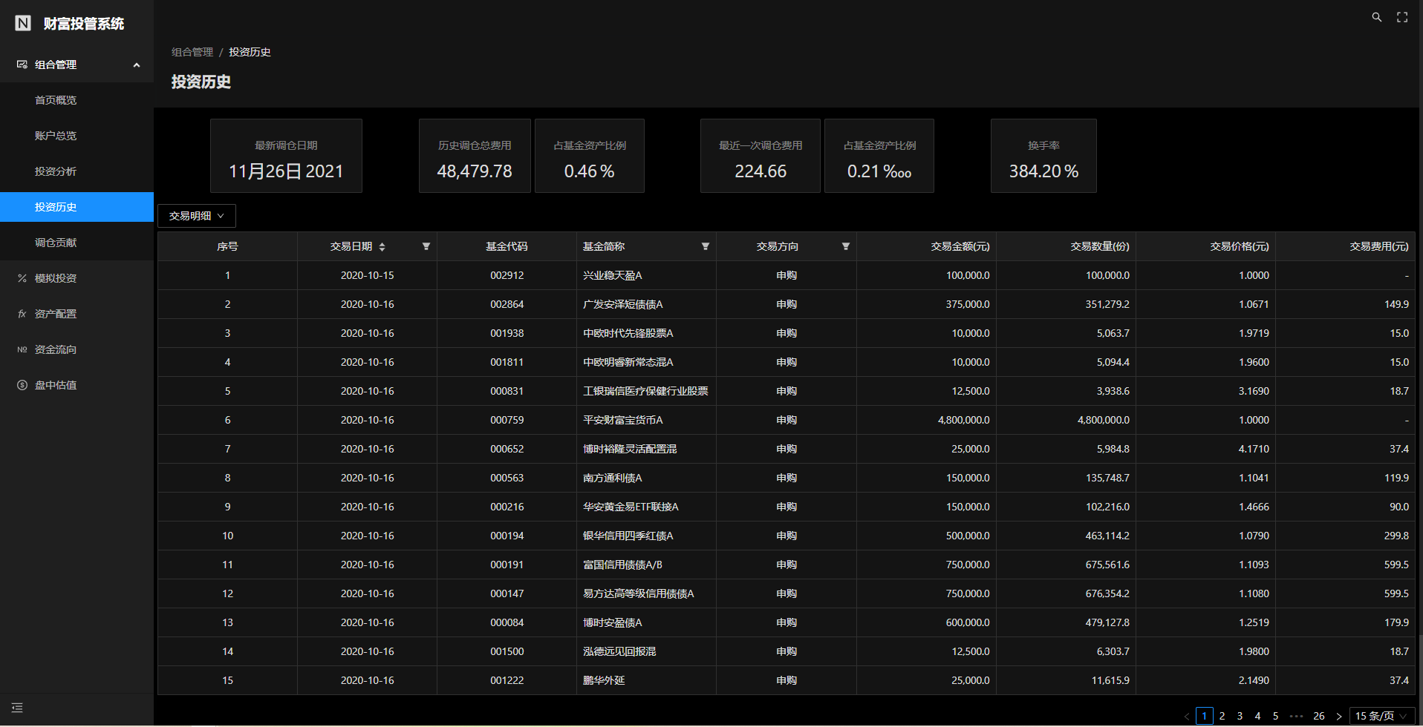1423x727 pixels.
Task: Jump to last page 26
Action: tap(1319, 716)
